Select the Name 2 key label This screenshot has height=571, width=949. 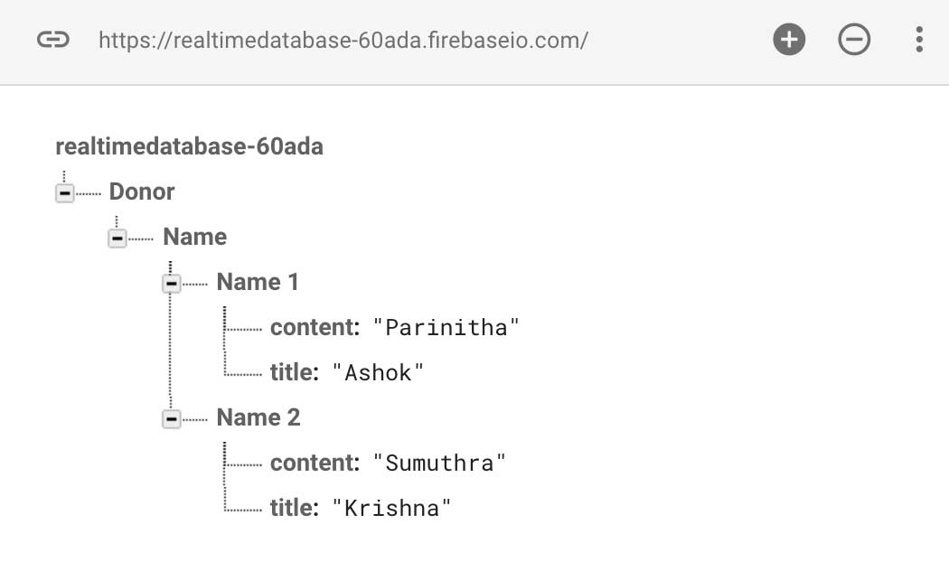258,417
